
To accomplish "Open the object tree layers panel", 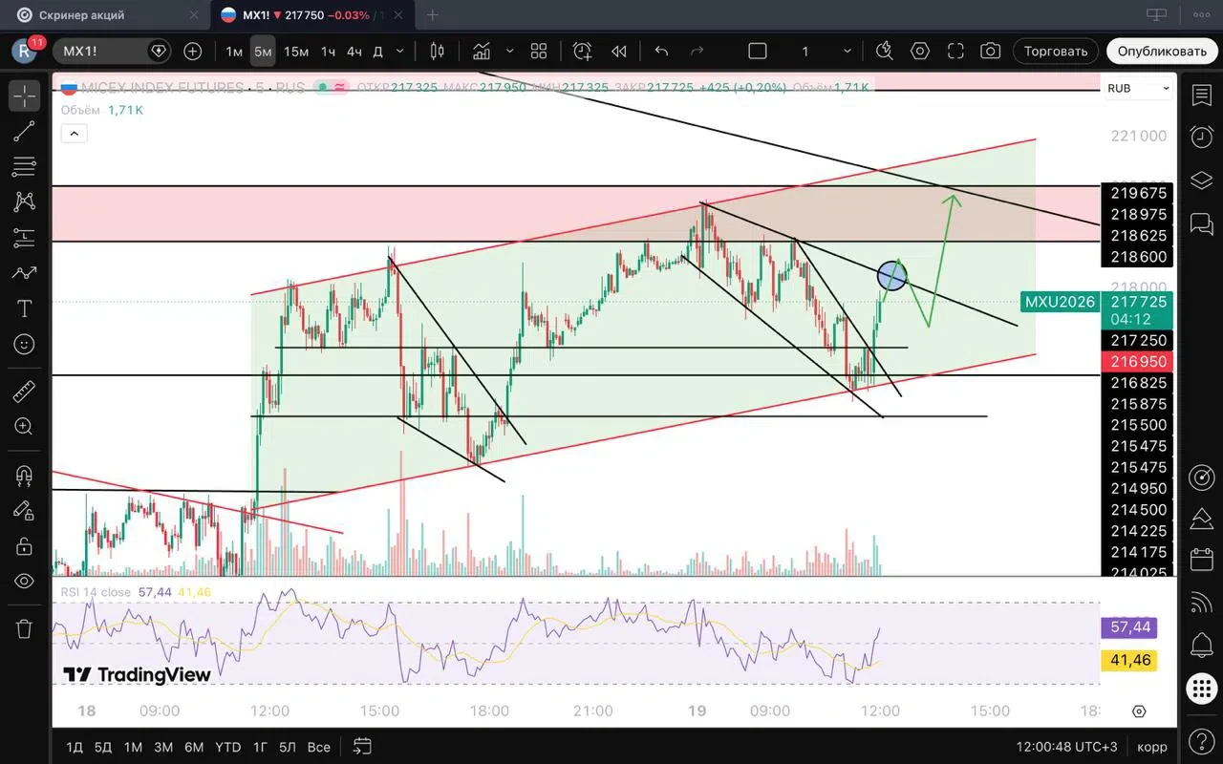I will pos(1200,180).
